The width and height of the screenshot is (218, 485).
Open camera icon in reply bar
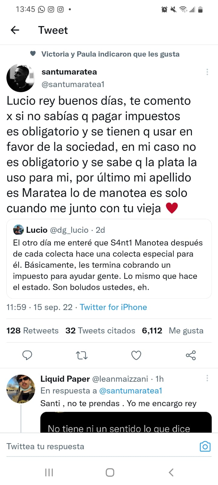click(205, 447)
